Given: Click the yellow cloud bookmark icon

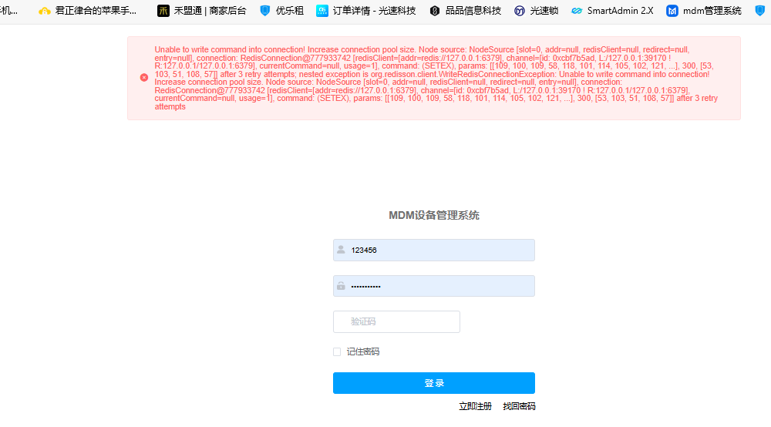Looking at the screenshot, I should click(45, 11).
